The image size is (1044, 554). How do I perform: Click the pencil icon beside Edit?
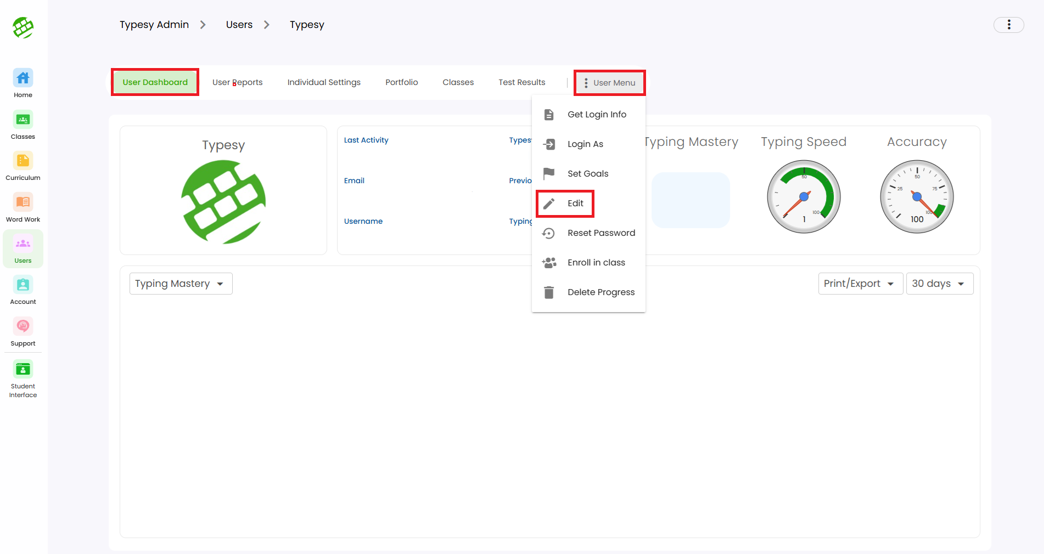pyautogui.click(x=549, y=203)
